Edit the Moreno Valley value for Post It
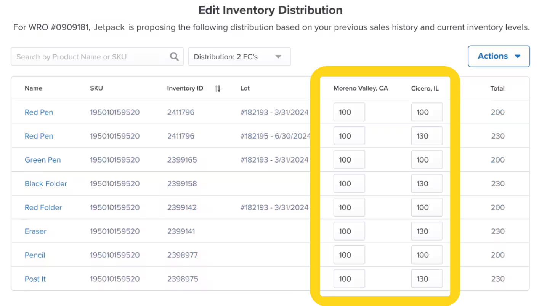 point(349,279)
